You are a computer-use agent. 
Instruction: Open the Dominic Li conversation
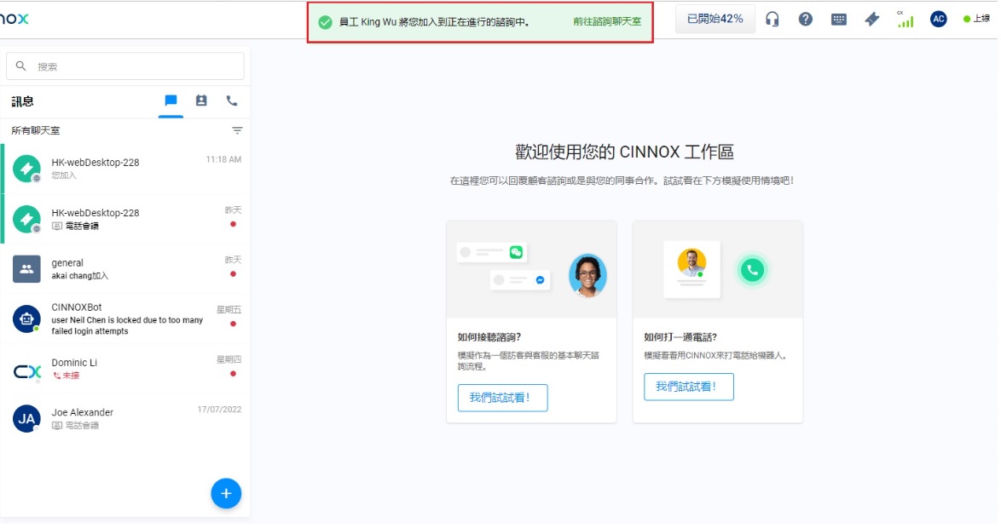coord(125,370)
